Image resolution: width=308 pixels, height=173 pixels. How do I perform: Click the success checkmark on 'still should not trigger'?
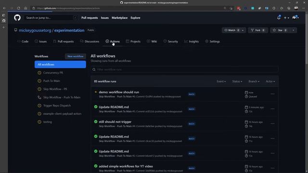96,122
